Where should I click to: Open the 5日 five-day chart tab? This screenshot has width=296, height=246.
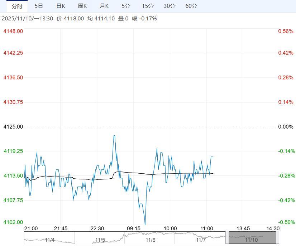point(39,6)
